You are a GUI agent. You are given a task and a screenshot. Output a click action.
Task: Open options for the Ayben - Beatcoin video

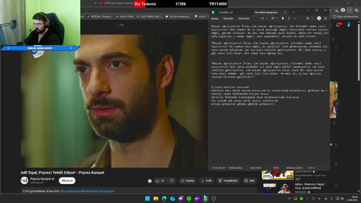(336, 185)
